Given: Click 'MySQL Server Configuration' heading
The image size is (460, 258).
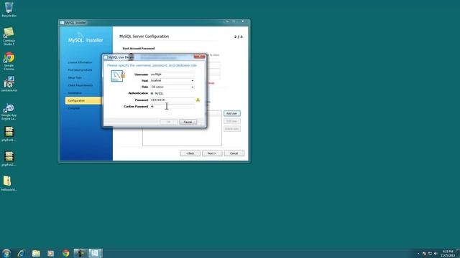Looking at the screenshot, I should tap(144, 37).
